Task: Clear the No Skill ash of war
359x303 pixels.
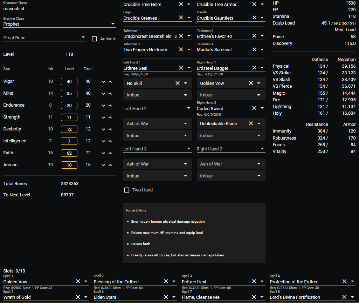Action: [x=178, y=83]
